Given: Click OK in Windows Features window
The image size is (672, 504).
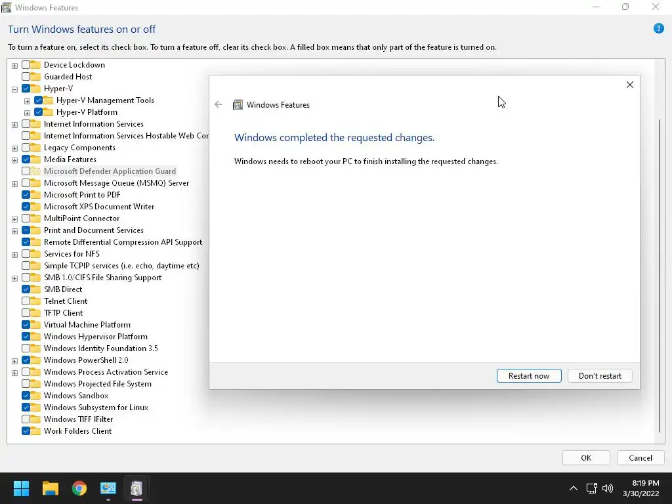Looking at the screenshot, I should tap(586, 457).
